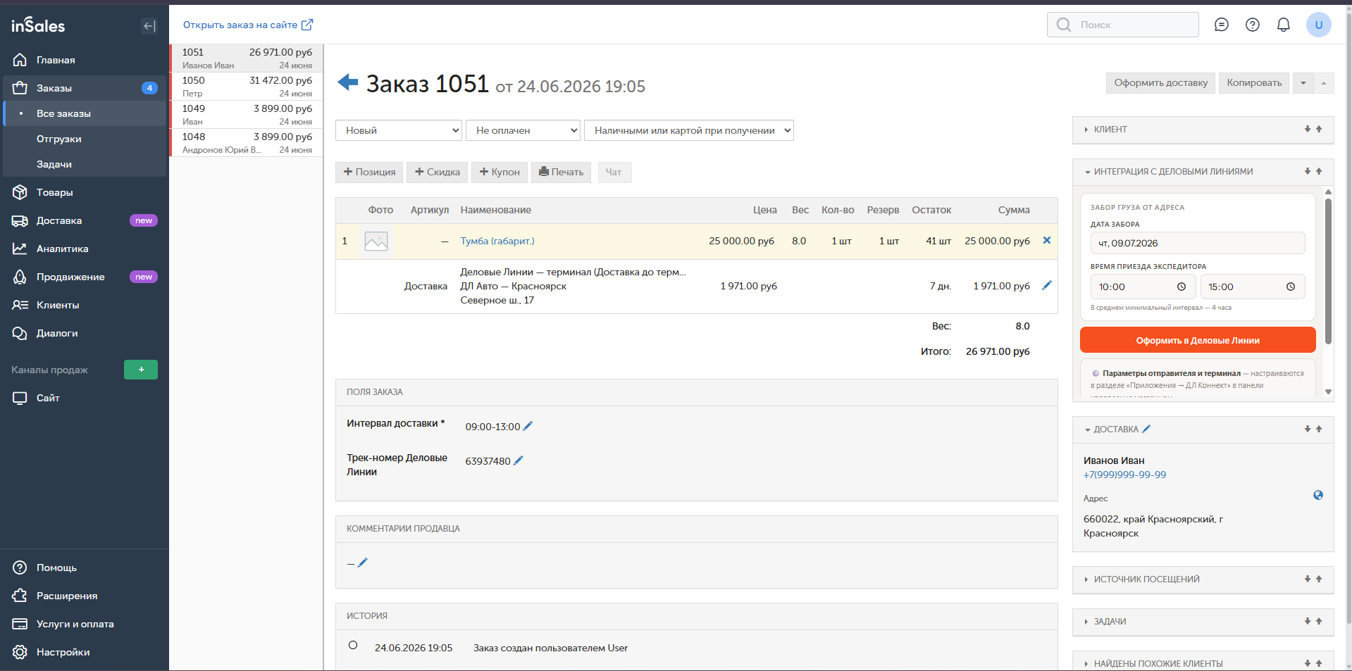Add a sales channel with green plus button
The image size is (1352, 671).
pos(141,370)
